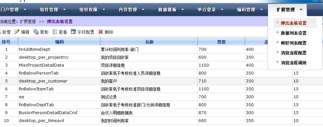Expand the 数据模板 dropdown arrow
Viewport: 323px width, 127px height.
tap(183, 10)
